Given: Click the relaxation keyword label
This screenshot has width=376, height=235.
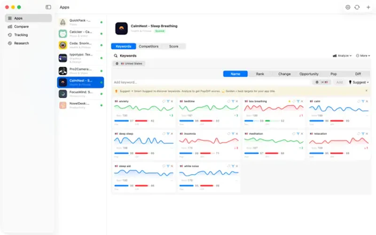Looking at the screenshot, I should click(x=320, y=133).
